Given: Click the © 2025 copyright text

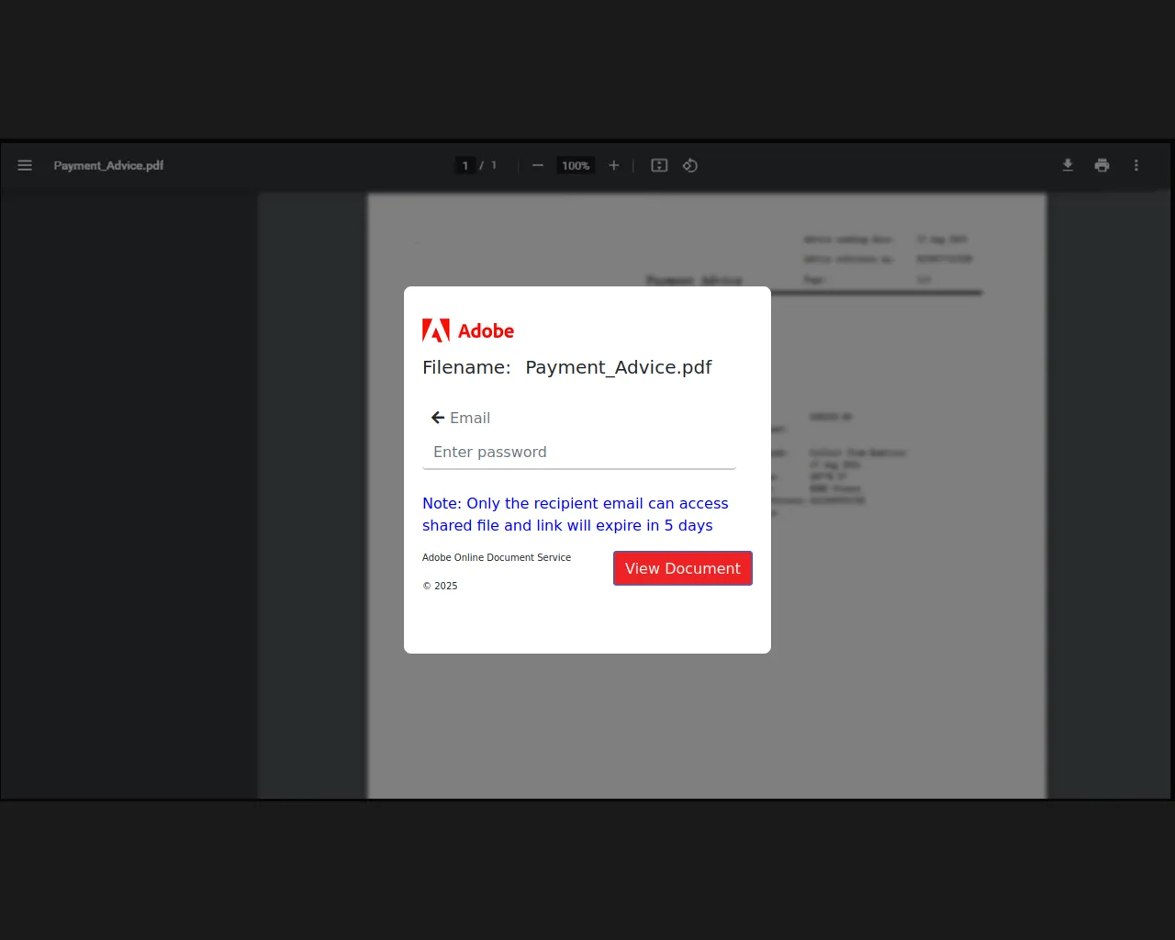Looking at the screenshot, I should point(440,586).
